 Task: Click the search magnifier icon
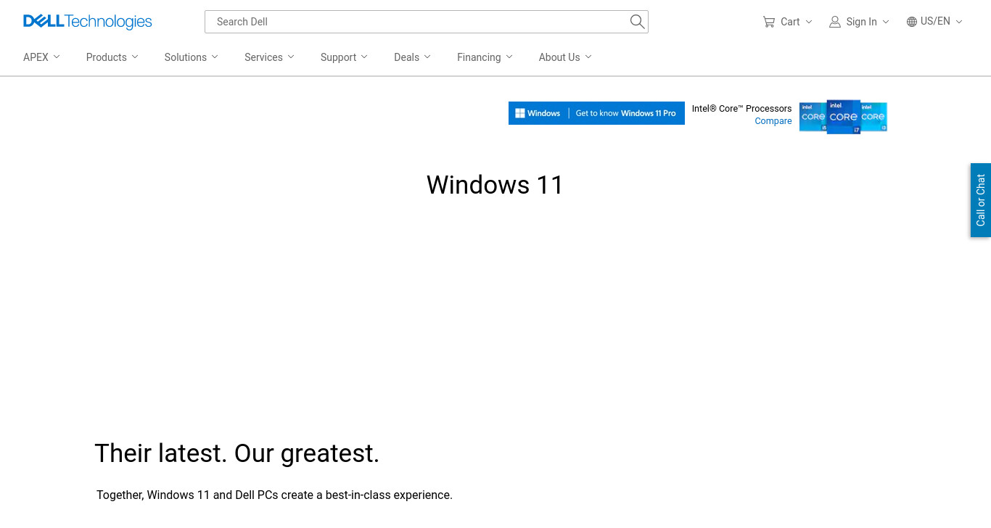[x=637, y=22]
